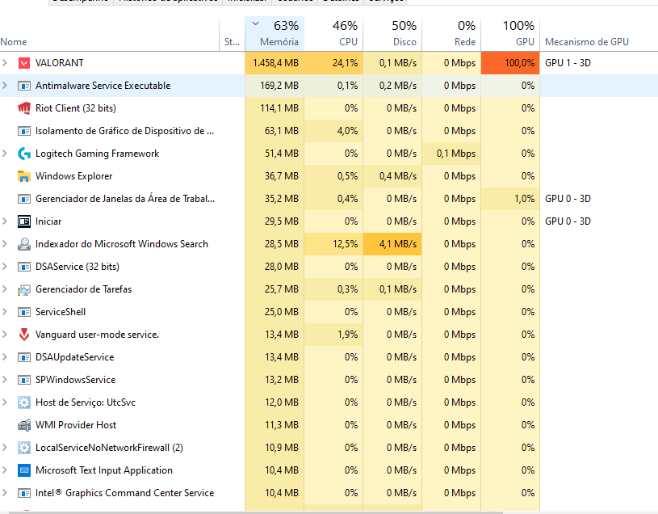Click the LocalServiceNoNetworkFirewall gear icon
This screenshot has width=658, height=514.
(x=24, y=448)
